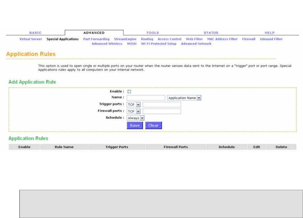Viewport: 303px width, 218px height.
Task: Tick the Enable checkbox for the new rule
Action: pos(129,92)
